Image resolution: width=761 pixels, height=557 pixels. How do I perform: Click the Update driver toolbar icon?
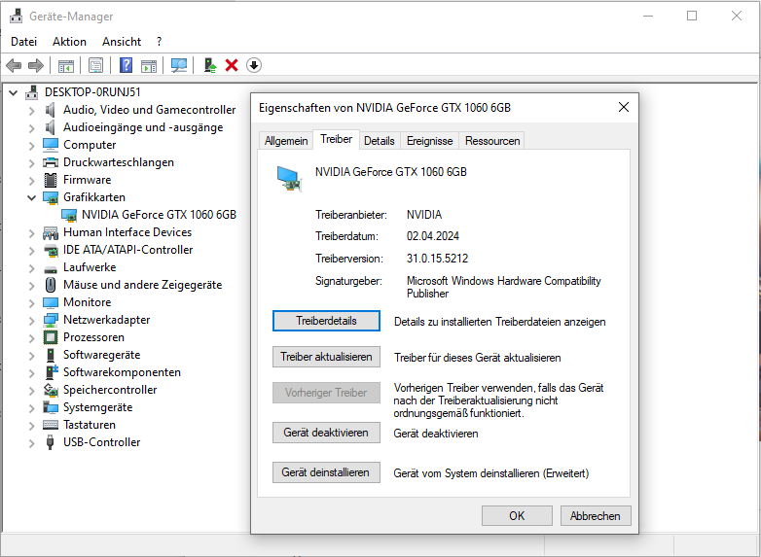pos(209,65)
